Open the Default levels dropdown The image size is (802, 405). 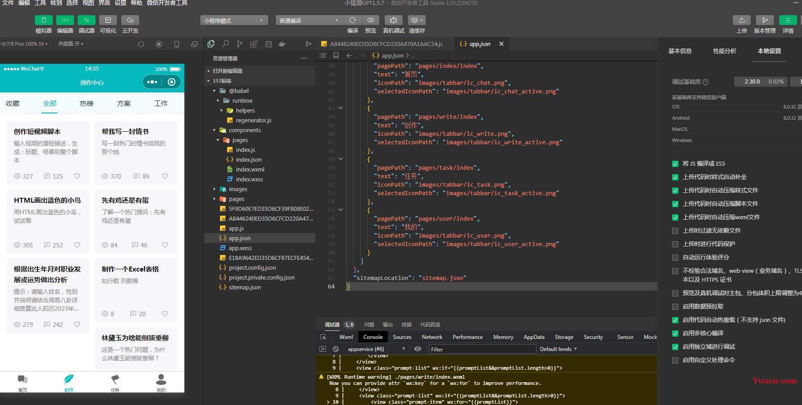(x=558, y=349)
